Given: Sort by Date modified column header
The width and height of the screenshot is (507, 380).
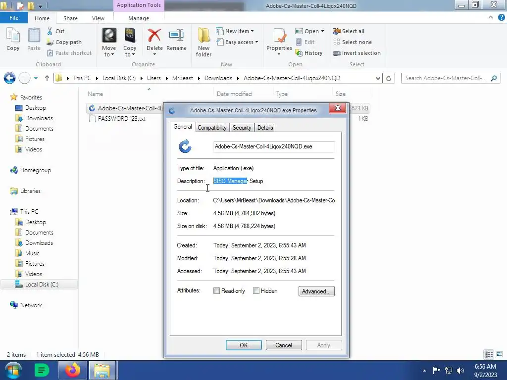Looking at the screenshot, I should 234,94.
